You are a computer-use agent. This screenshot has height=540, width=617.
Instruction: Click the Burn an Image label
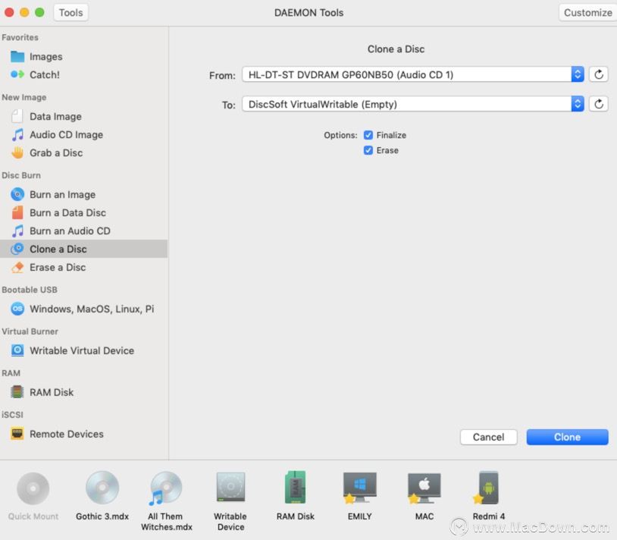point(63,194)
